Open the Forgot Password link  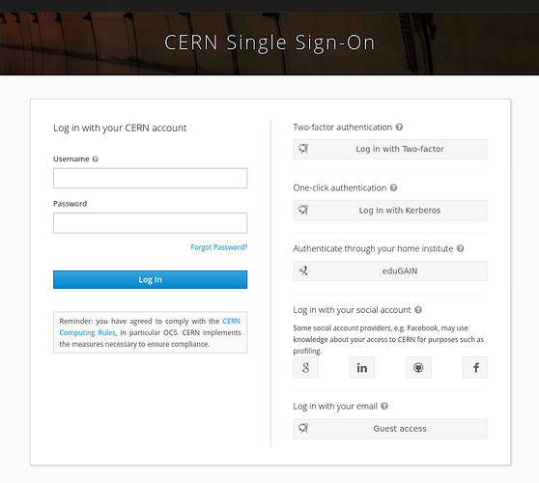[x=219, y=247]
